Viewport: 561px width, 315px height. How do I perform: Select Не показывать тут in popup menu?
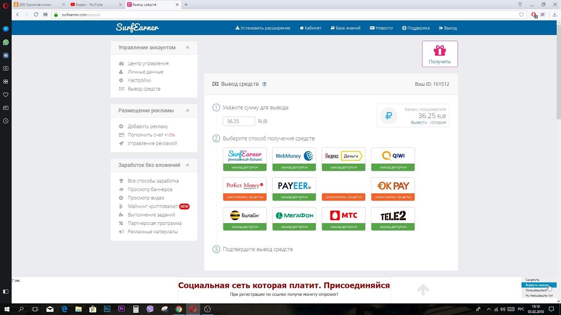[539, 295]
